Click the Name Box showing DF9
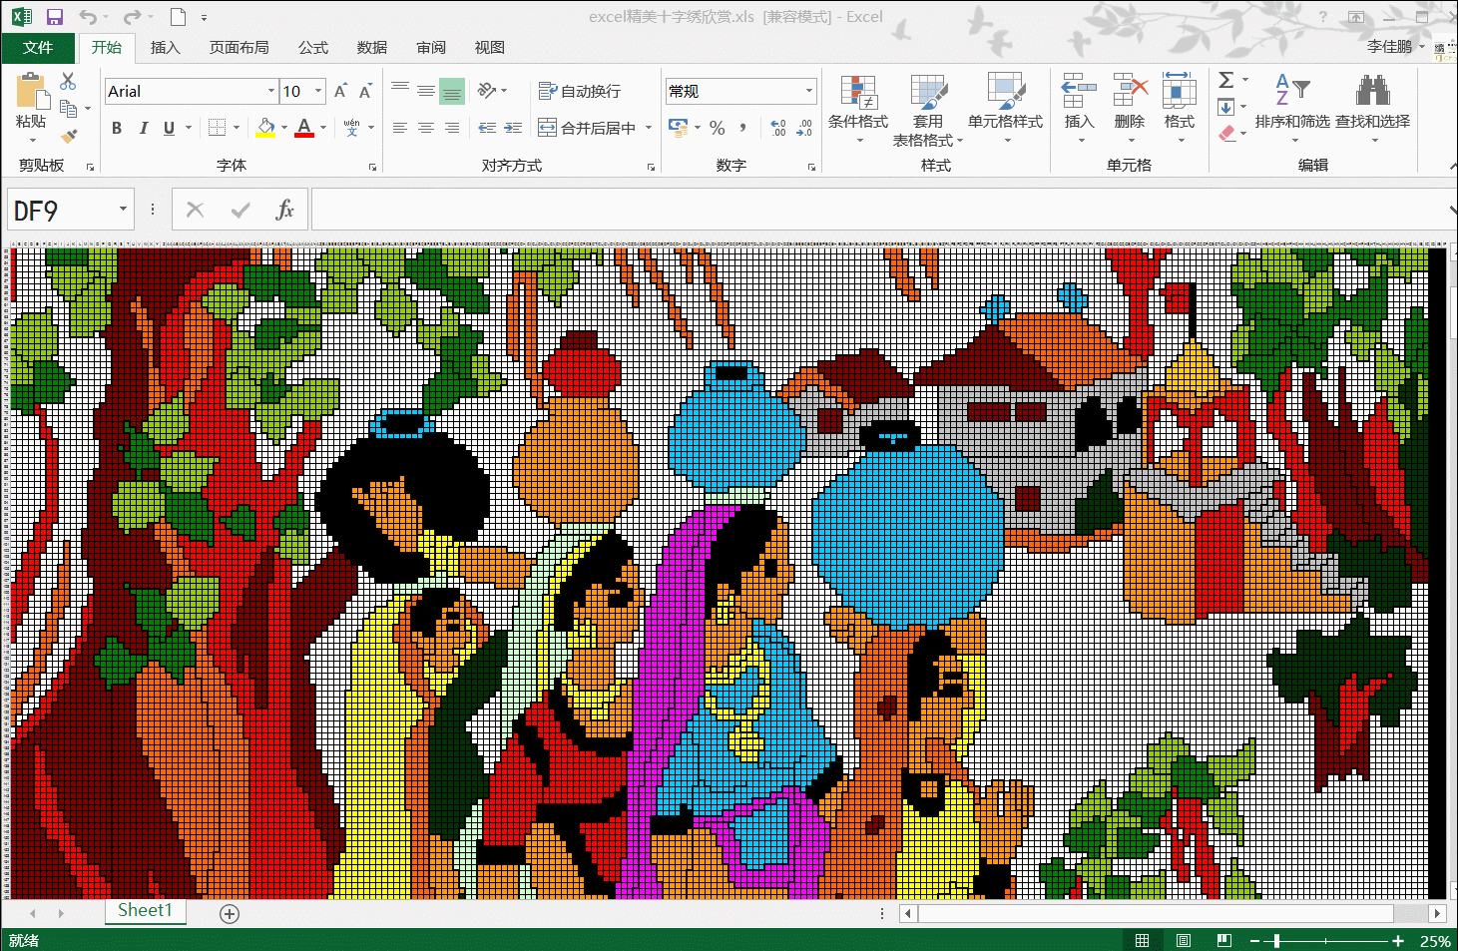The height and width of the screenshot is (951, 1458). pos(60,210)
